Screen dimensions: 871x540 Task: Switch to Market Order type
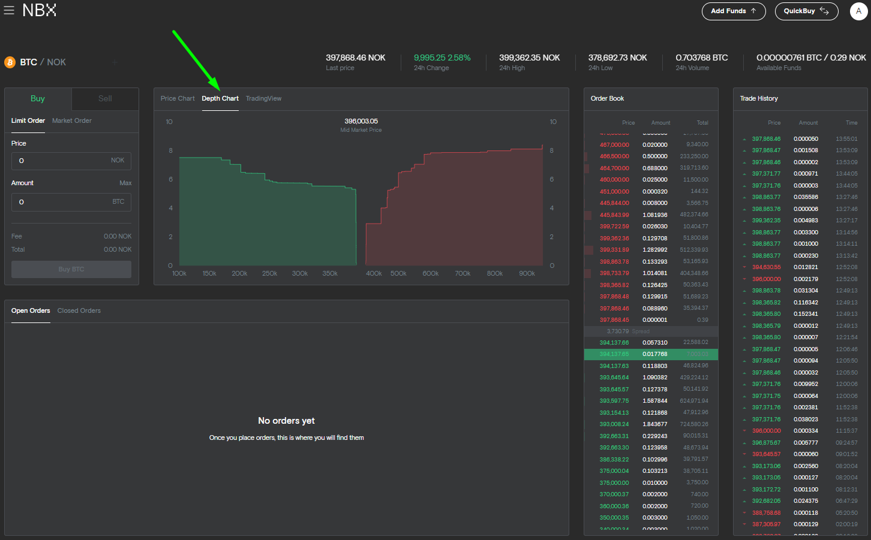click(x=72, y=121)
